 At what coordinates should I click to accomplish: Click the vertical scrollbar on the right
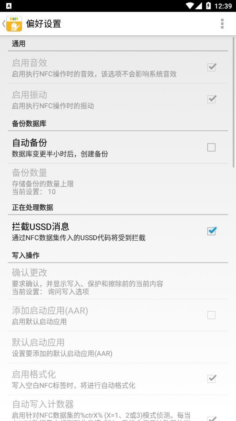(x=234, y=102)
